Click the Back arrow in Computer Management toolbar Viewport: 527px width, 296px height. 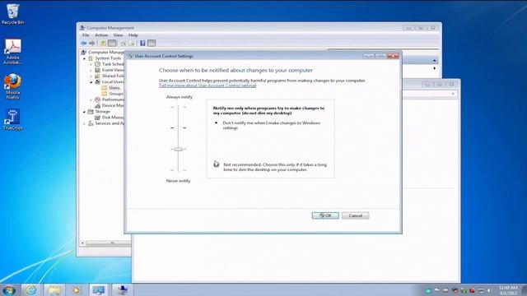(84, 44)
